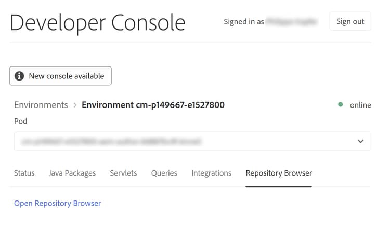View the Queries tab
The image size is (390, 228).
click(164, 173)
